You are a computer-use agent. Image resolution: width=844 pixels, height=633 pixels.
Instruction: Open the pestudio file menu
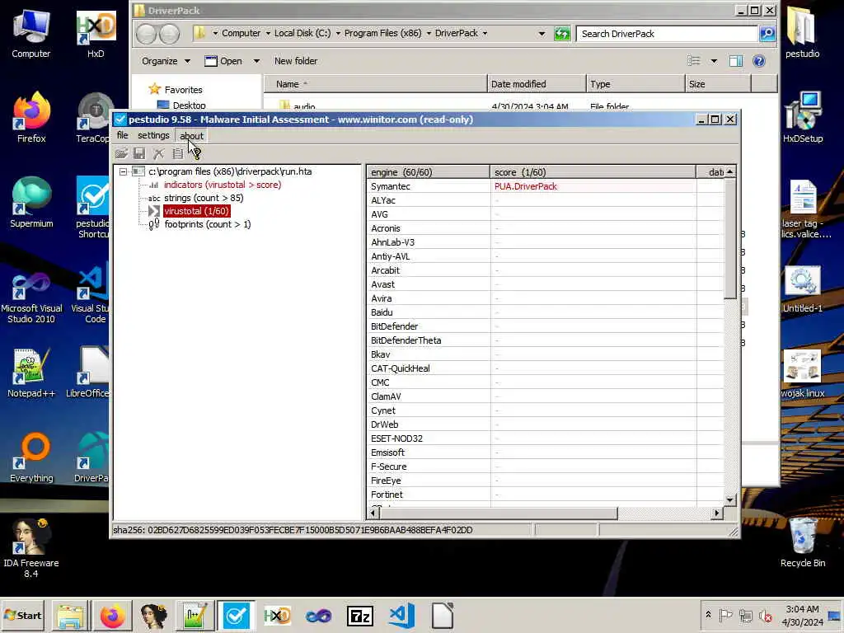[123, 136]
